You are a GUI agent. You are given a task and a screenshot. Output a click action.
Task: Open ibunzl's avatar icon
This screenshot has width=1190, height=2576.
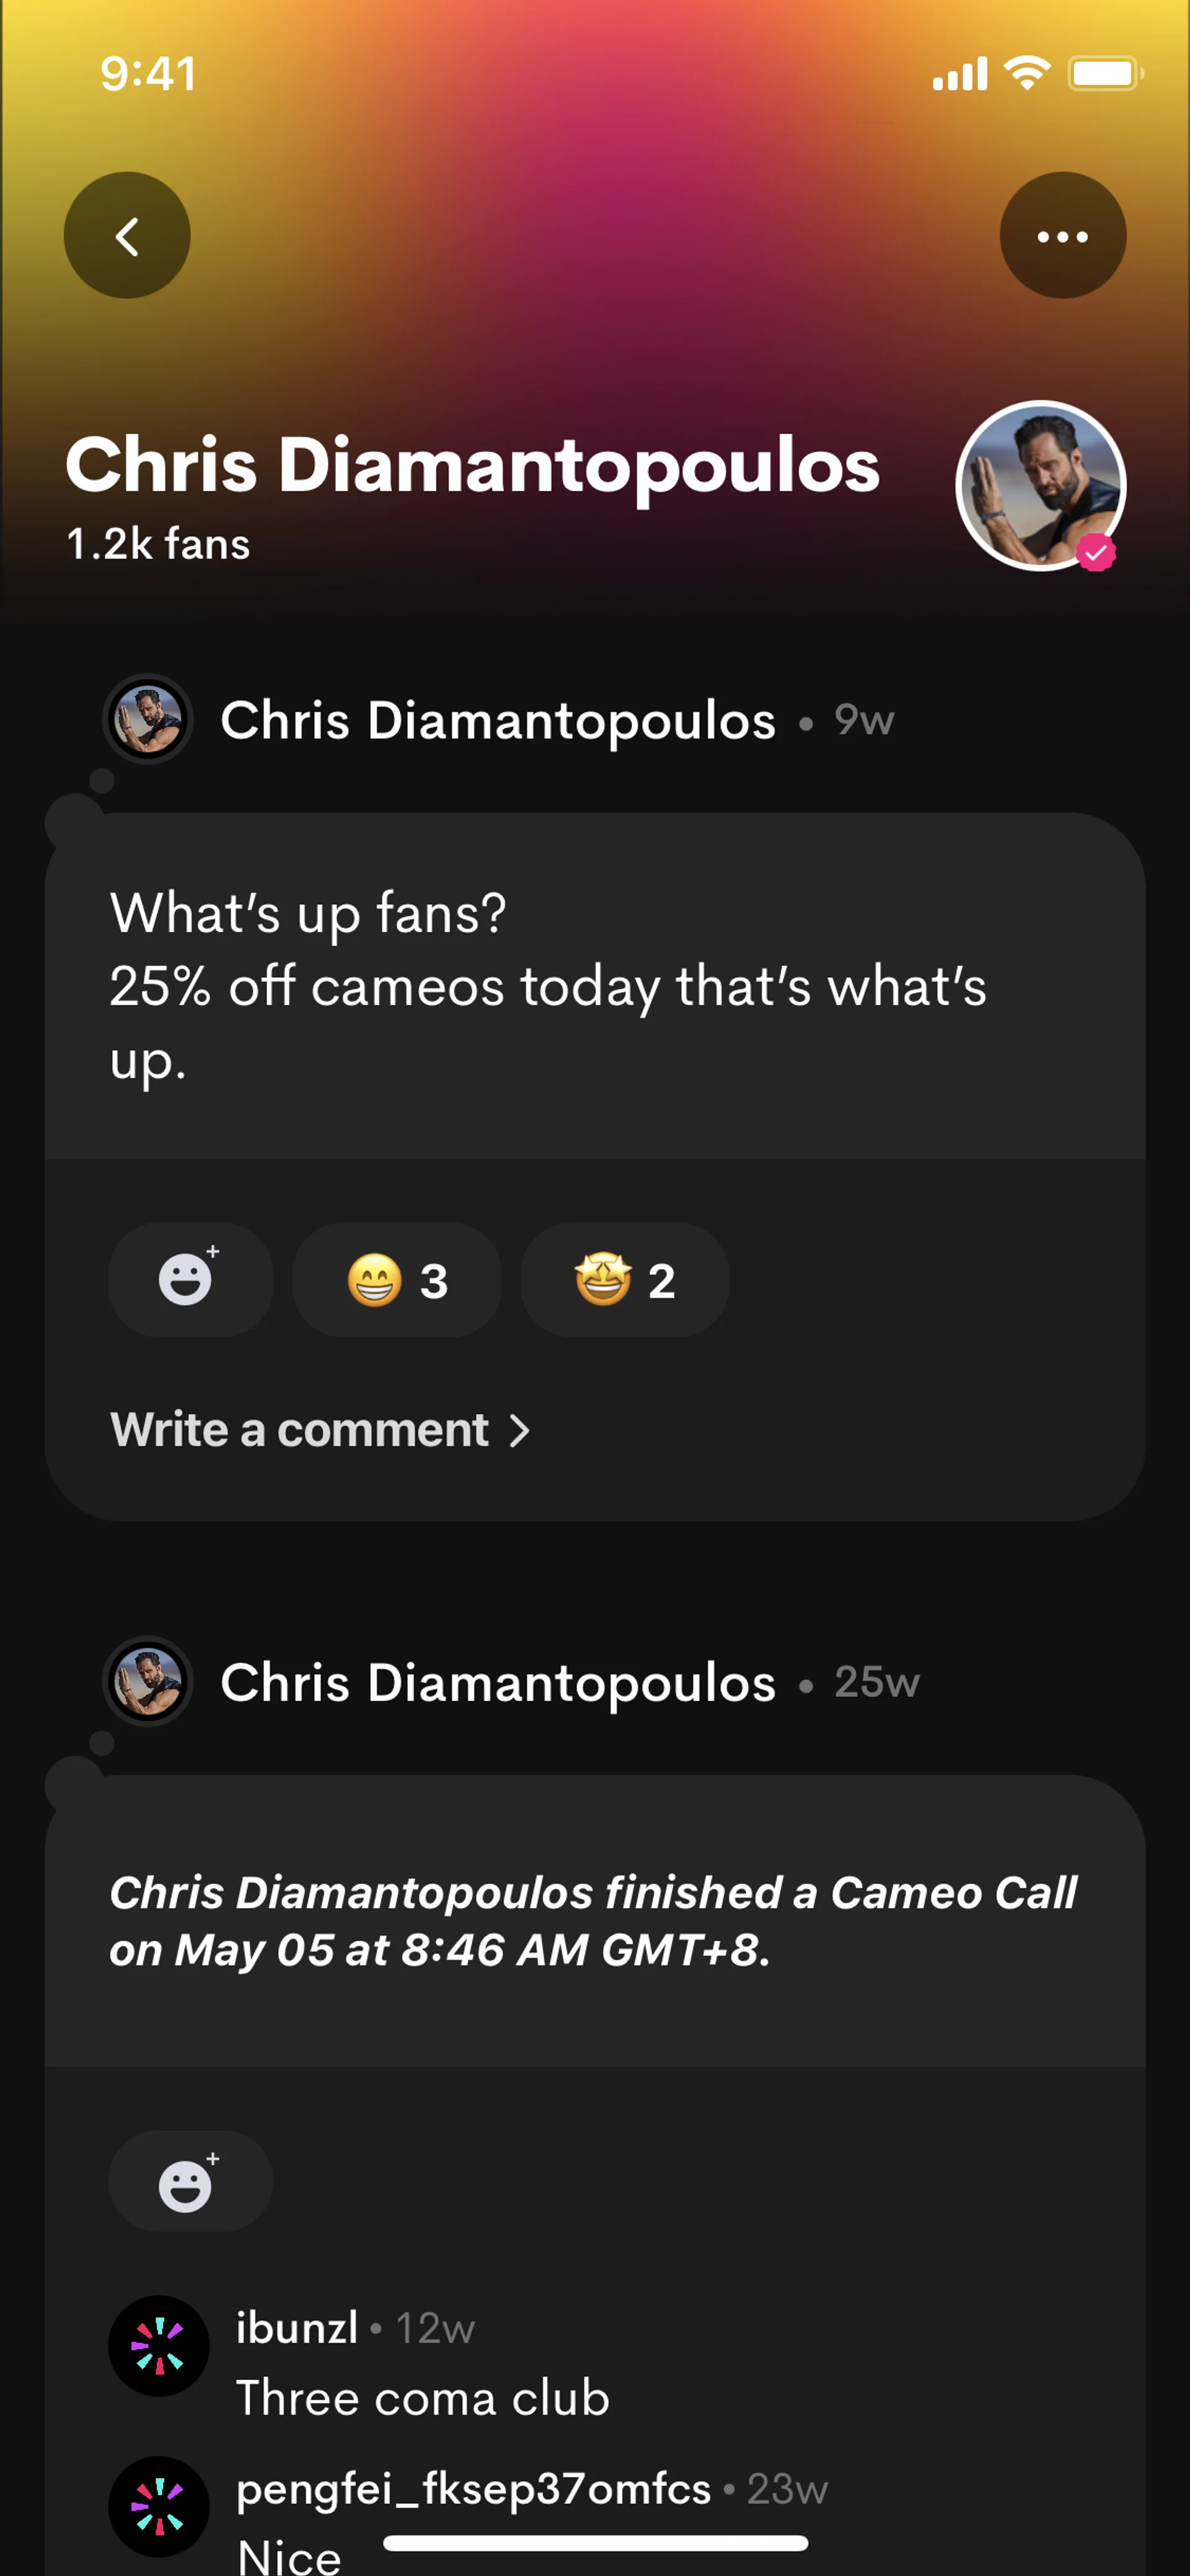[158, 2345]
